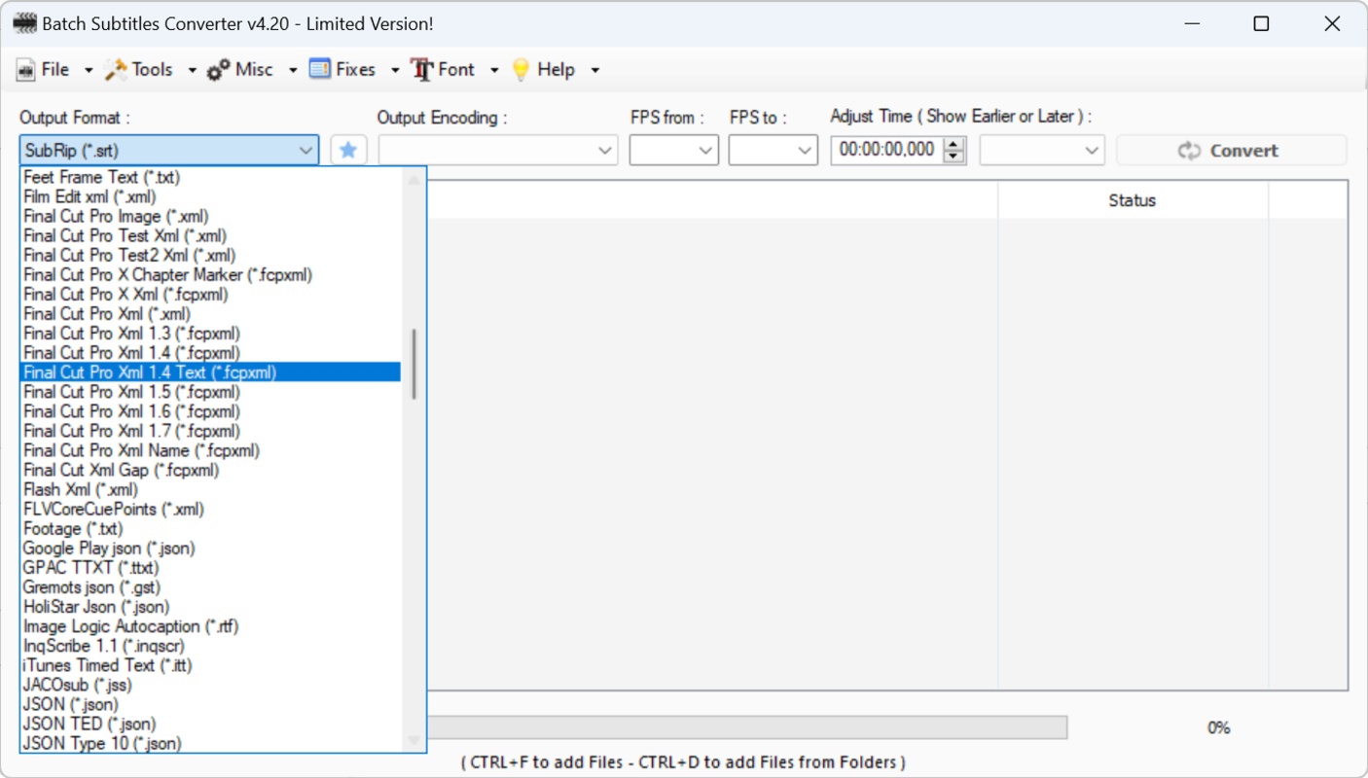Click the Misc gears icon
The width and height of the screenshot is (1368, 778).
(x=219, y=70)
